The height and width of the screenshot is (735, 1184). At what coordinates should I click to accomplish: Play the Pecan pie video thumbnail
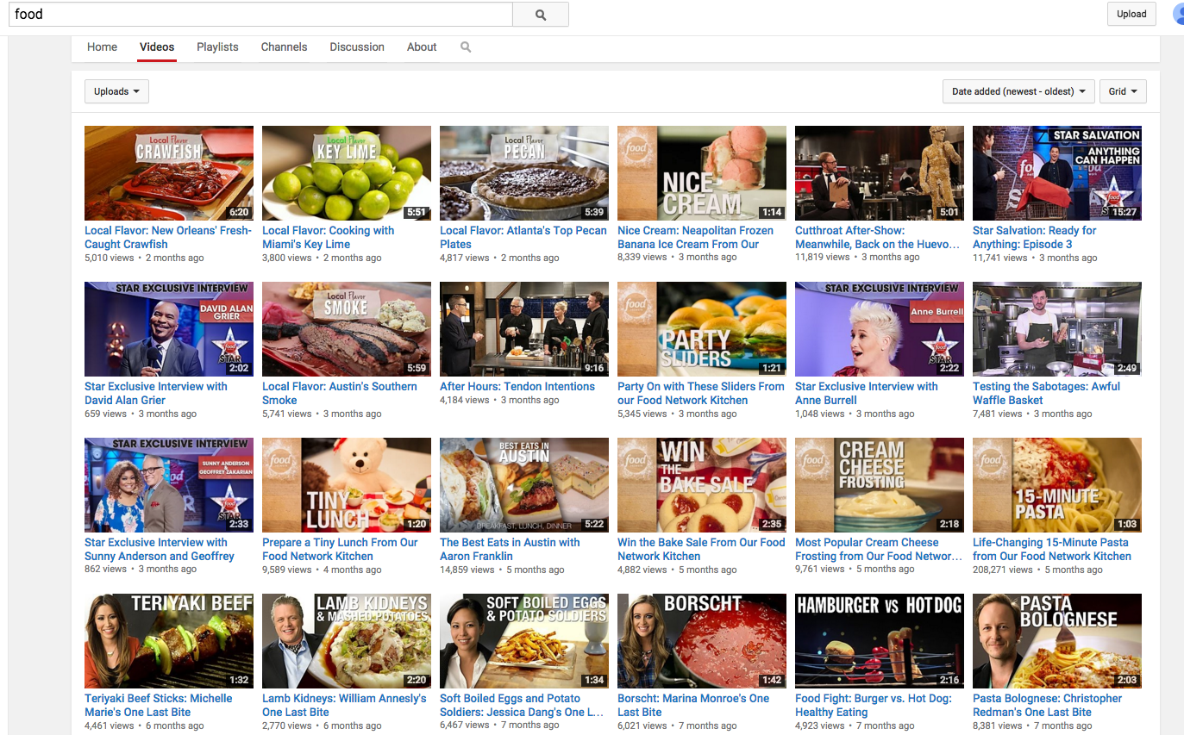pyautogui.click(x=524, y=173)
